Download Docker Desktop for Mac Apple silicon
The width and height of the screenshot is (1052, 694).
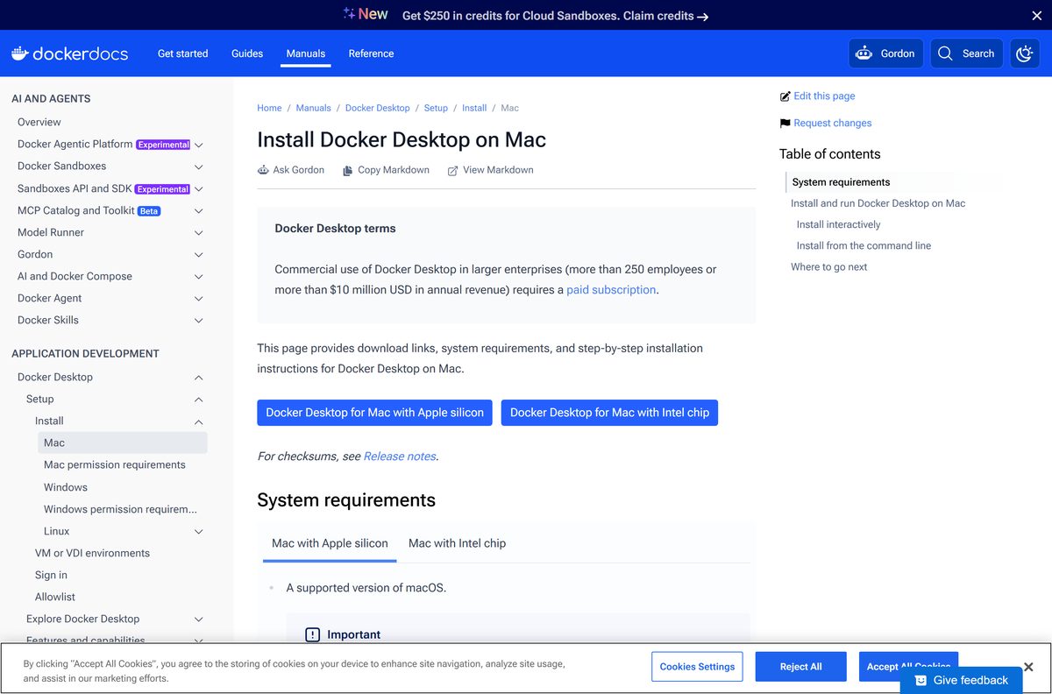(x=374, y=413)
